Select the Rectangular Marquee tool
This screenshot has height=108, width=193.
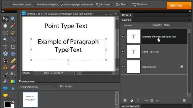[x=5, y=33]
